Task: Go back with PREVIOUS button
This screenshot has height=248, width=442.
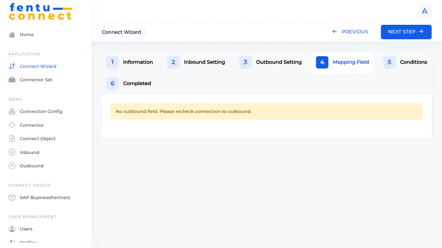Action: point(350,32)
